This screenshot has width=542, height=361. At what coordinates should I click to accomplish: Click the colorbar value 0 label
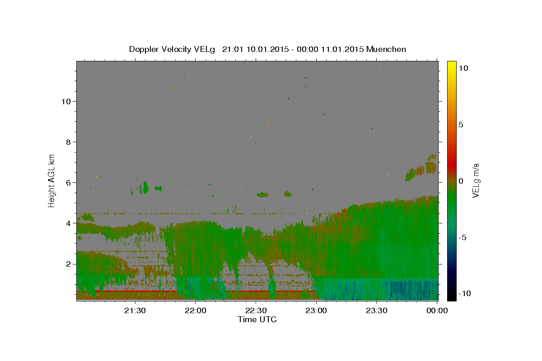(x=461, y=181)
